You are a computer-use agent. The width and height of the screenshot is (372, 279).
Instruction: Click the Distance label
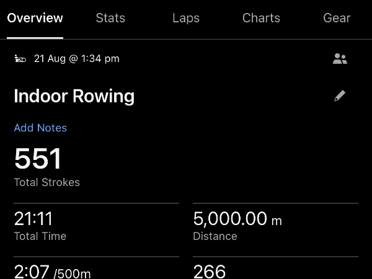[215, 236]
